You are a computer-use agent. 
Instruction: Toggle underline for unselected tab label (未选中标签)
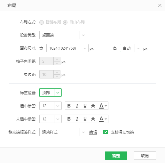pyautogui.click(x=85, y=119)
